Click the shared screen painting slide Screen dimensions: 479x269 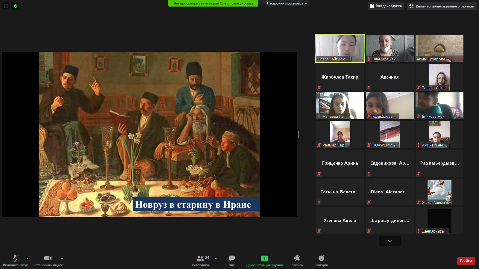149,134
